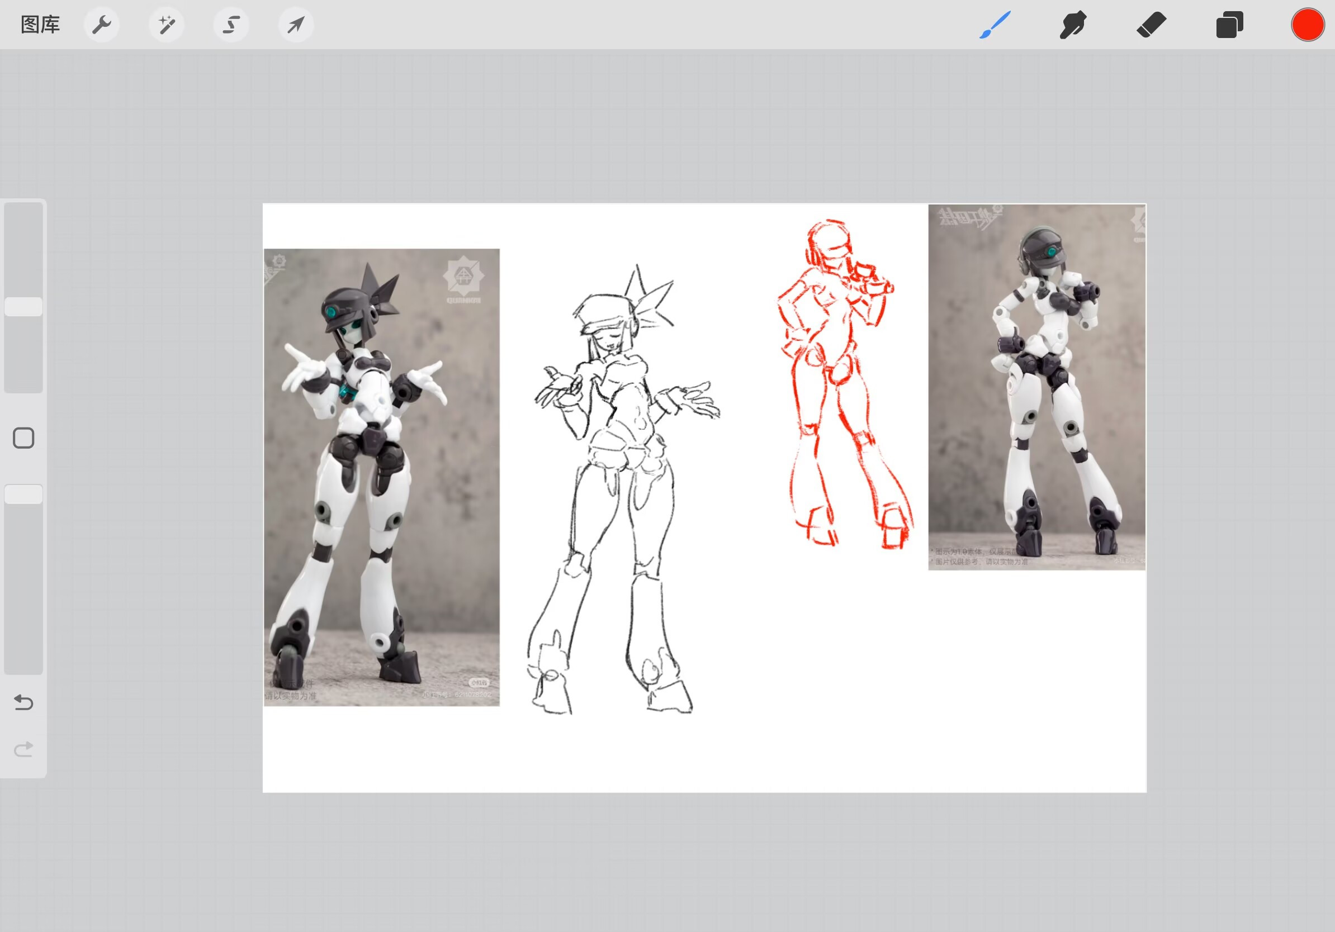
Task: Activate the Transform arrow tool
Action: tap(296, 25)
